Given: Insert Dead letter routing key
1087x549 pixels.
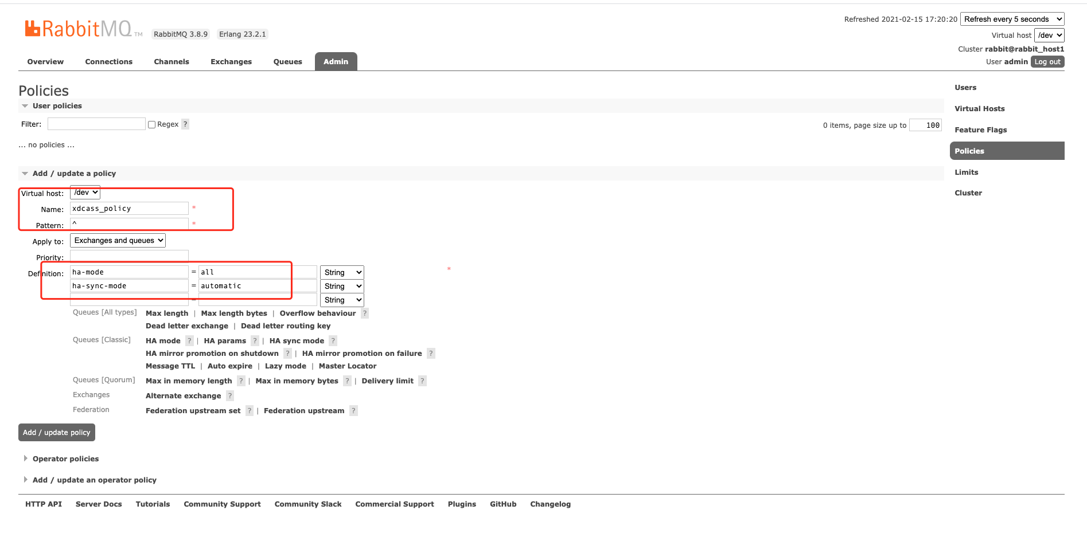Looking at the screenshot, I should (x=286, y=326).
